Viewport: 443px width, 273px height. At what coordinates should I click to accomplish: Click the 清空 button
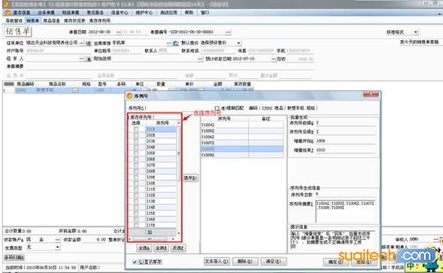coord(274,262)
